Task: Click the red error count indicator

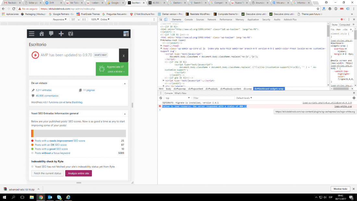Action: point(343,19)
